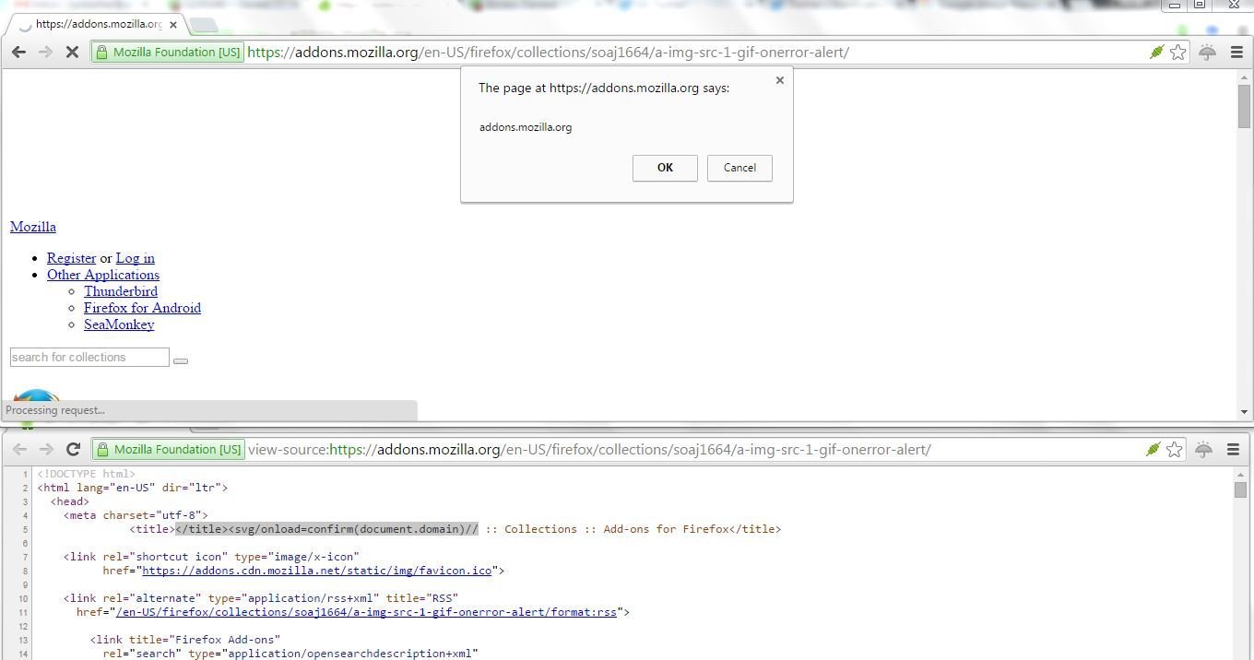Open the Register link
This screenshot has width=1254, height=660.
tap(72, 258)
